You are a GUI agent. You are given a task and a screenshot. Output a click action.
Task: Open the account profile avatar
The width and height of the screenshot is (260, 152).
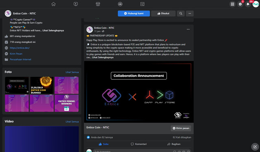pyautogui.click(x=256, y=4)
